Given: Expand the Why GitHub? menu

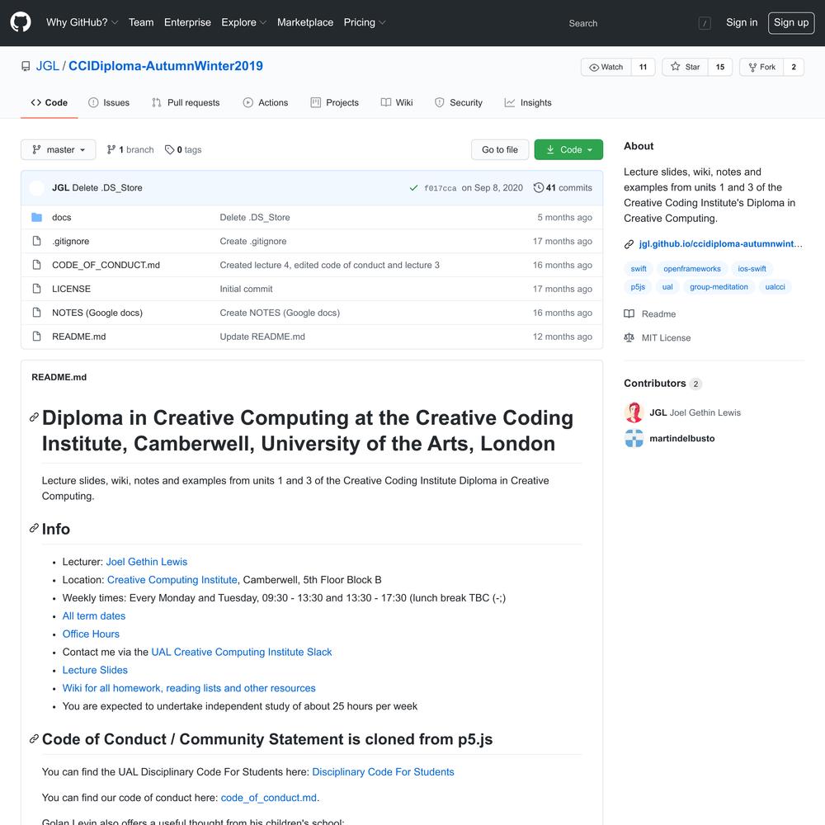Looking at the screenshot, I should tap(82, 22).
